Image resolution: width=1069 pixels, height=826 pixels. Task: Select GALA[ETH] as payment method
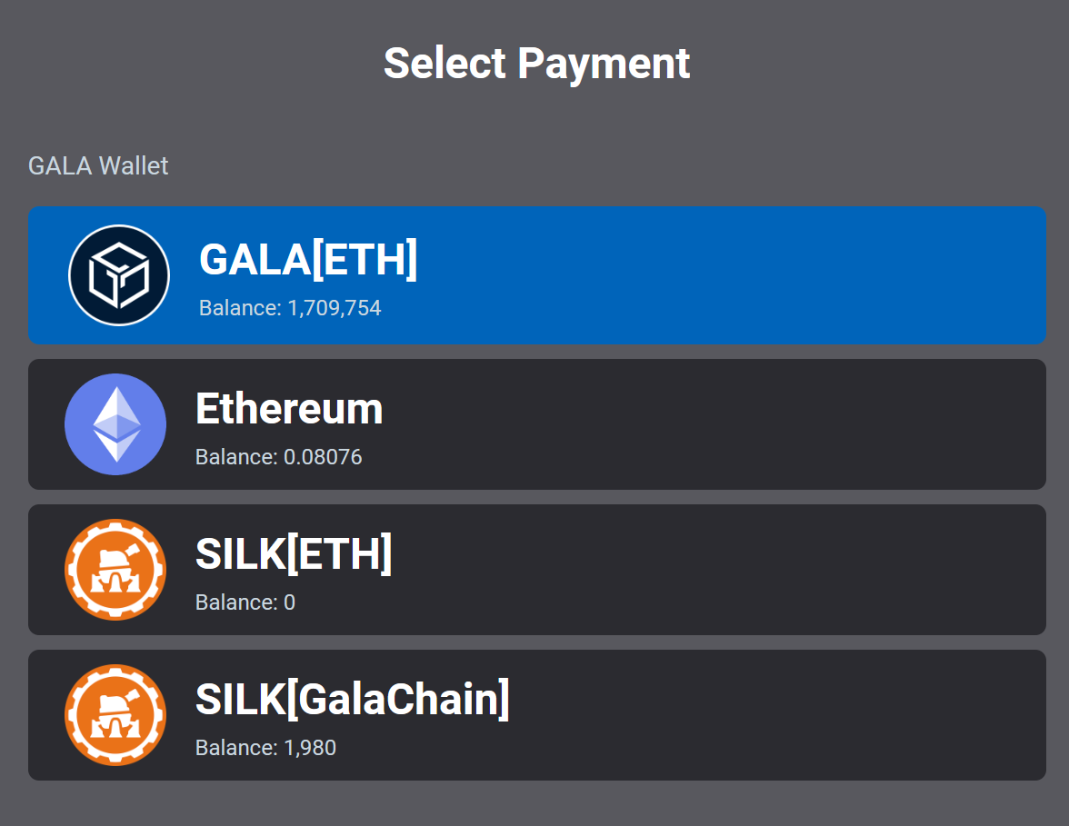tap(536, 275)
